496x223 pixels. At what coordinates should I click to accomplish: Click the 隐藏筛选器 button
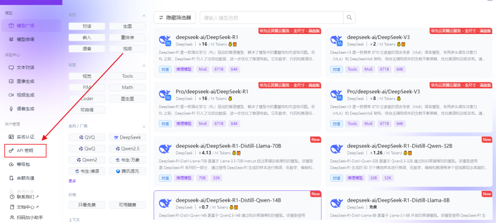click(175, 17)
